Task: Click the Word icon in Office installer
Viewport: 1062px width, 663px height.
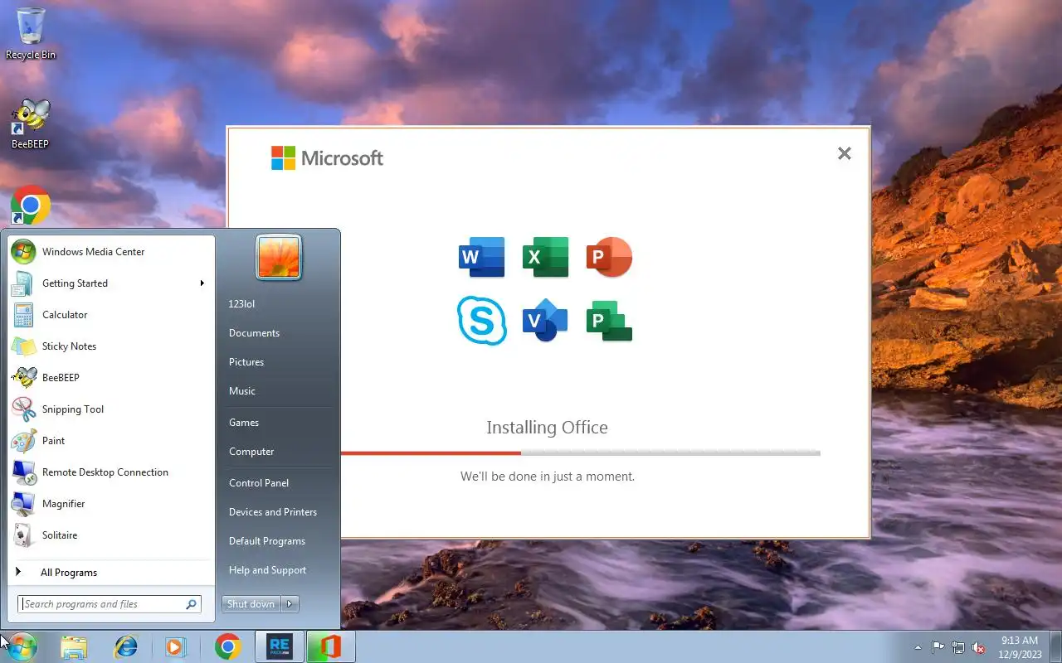Action: pyautogui.click(x=481, y=257)
